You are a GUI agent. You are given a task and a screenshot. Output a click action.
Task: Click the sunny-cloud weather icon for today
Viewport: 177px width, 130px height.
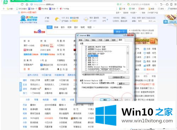[57, 19]
